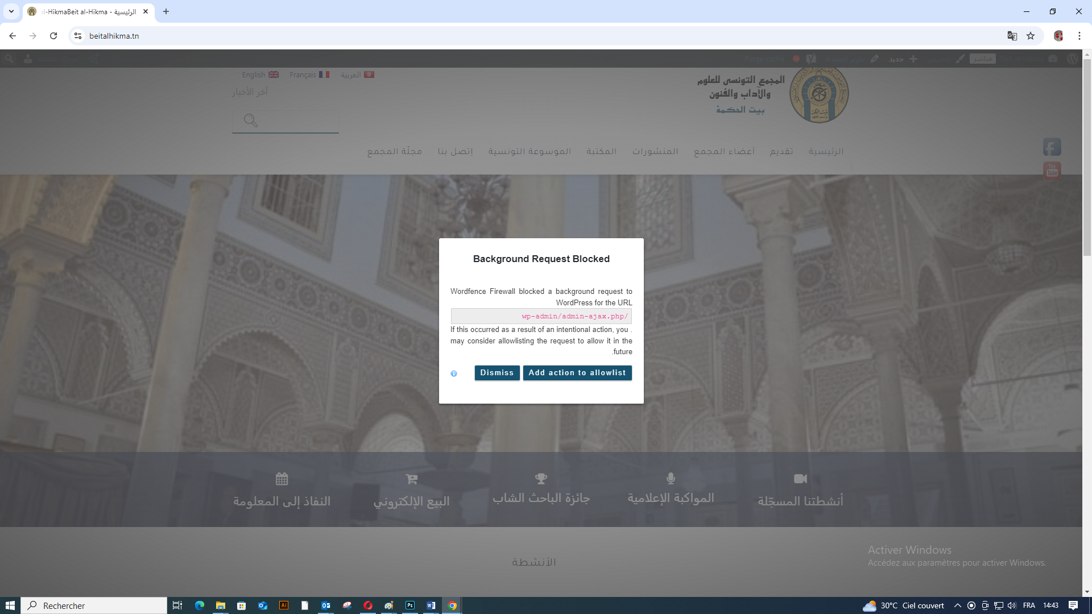Open the مجلّة المجمع menu item
1092x614 pixels.
coord(394,151)
